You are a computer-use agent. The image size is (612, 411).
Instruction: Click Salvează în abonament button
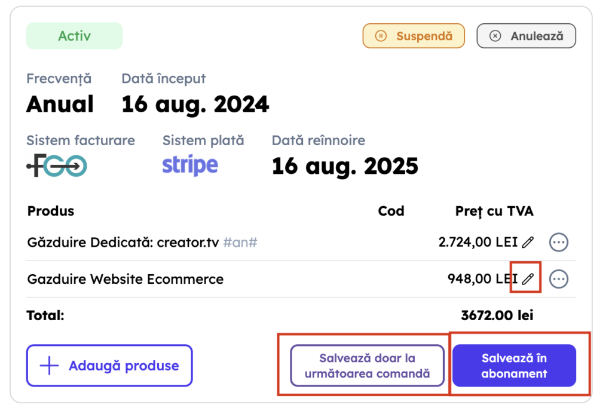(514, 366)
